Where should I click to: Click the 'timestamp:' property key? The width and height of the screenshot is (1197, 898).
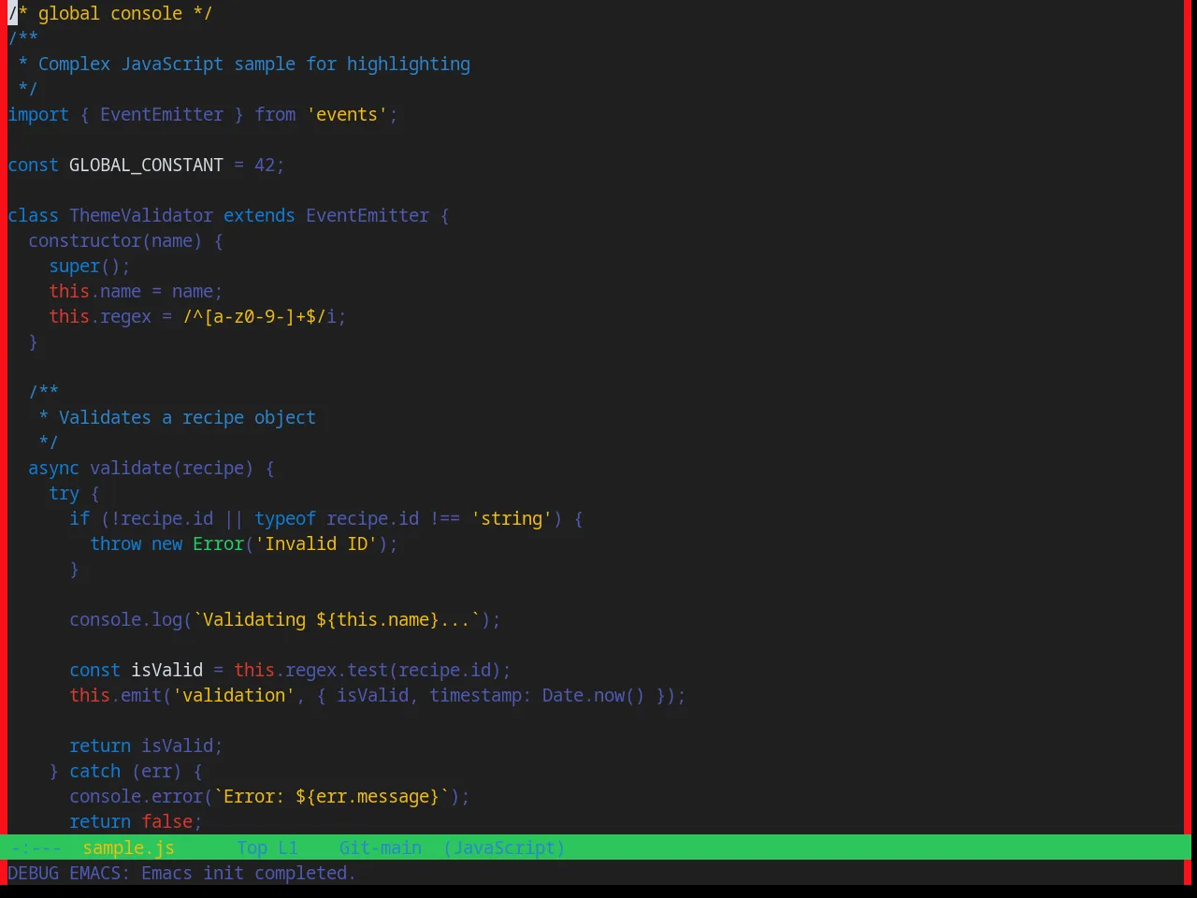[481, 695]
